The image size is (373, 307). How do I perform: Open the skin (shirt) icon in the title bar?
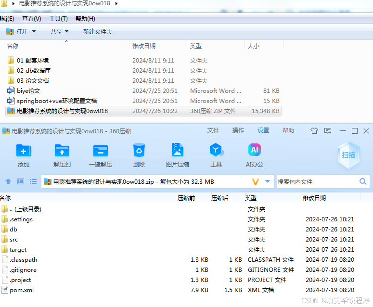314,130
